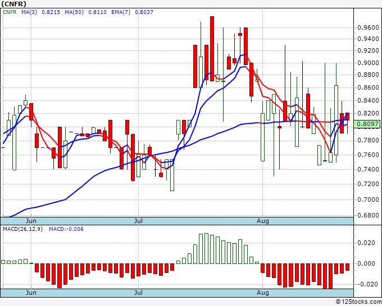Viewport: 382px width, 306px height.
Task: Click Jun on the MACD time axis
Action: (x=31, y=293)
